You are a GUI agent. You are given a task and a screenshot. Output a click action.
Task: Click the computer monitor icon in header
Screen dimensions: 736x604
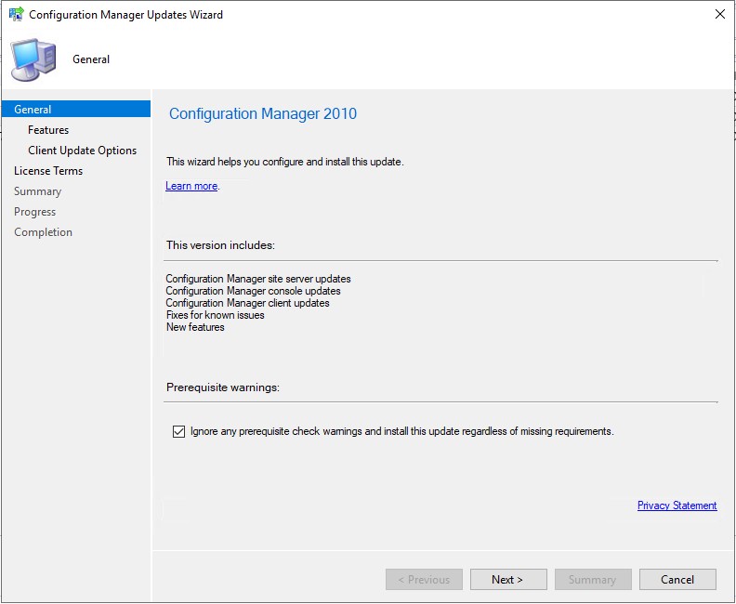[33, 59]
